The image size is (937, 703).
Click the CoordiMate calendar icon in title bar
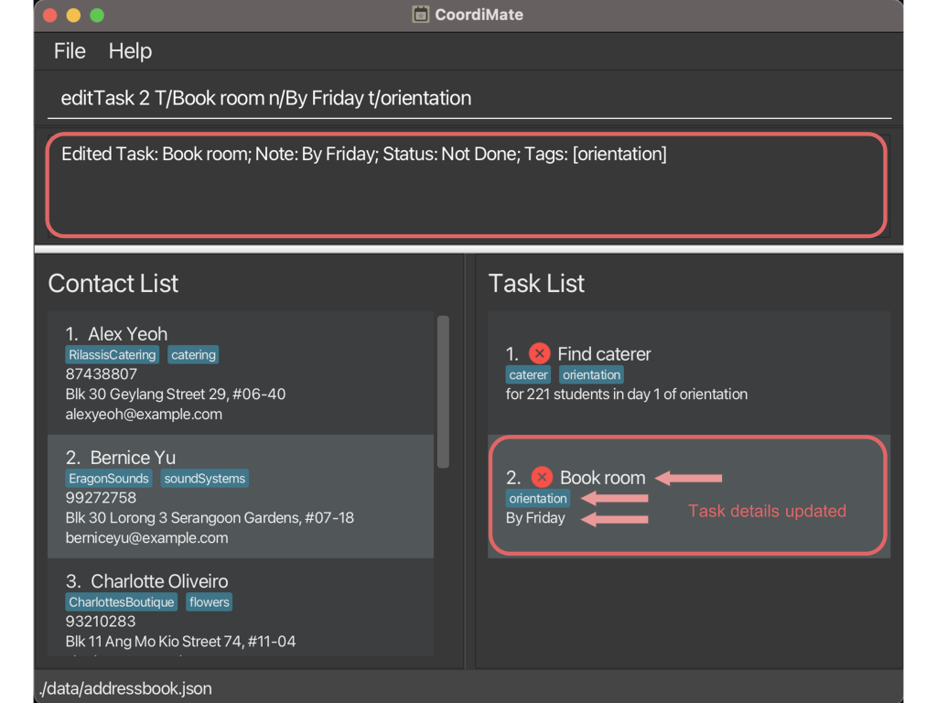[x=420, y=15]
